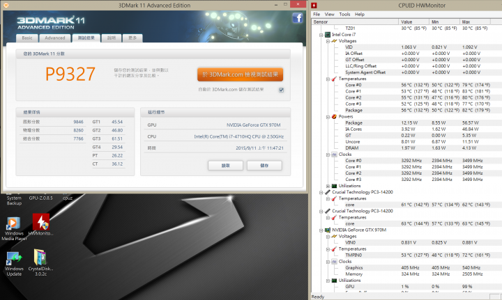Switch to Basic tab in 3DMark

[x=27, y=38]
